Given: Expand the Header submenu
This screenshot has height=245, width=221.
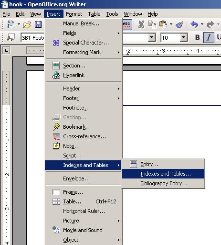Looking at the screenshot, I should click(84, 89).
